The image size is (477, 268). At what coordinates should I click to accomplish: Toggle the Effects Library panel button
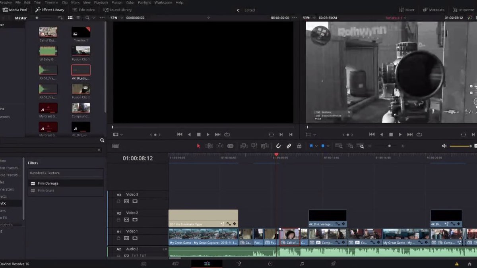[x=50, y=10]
